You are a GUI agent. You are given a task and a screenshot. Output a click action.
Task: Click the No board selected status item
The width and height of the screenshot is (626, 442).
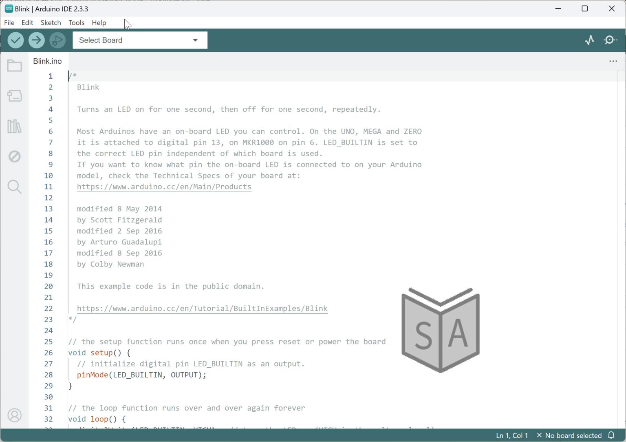click(x=572, y=435)
